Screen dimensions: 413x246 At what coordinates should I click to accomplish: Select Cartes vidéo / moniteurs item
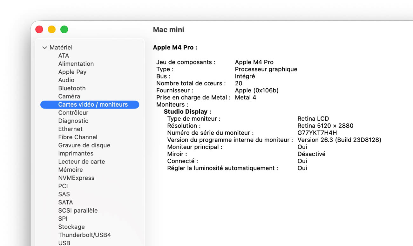(93, 104)
